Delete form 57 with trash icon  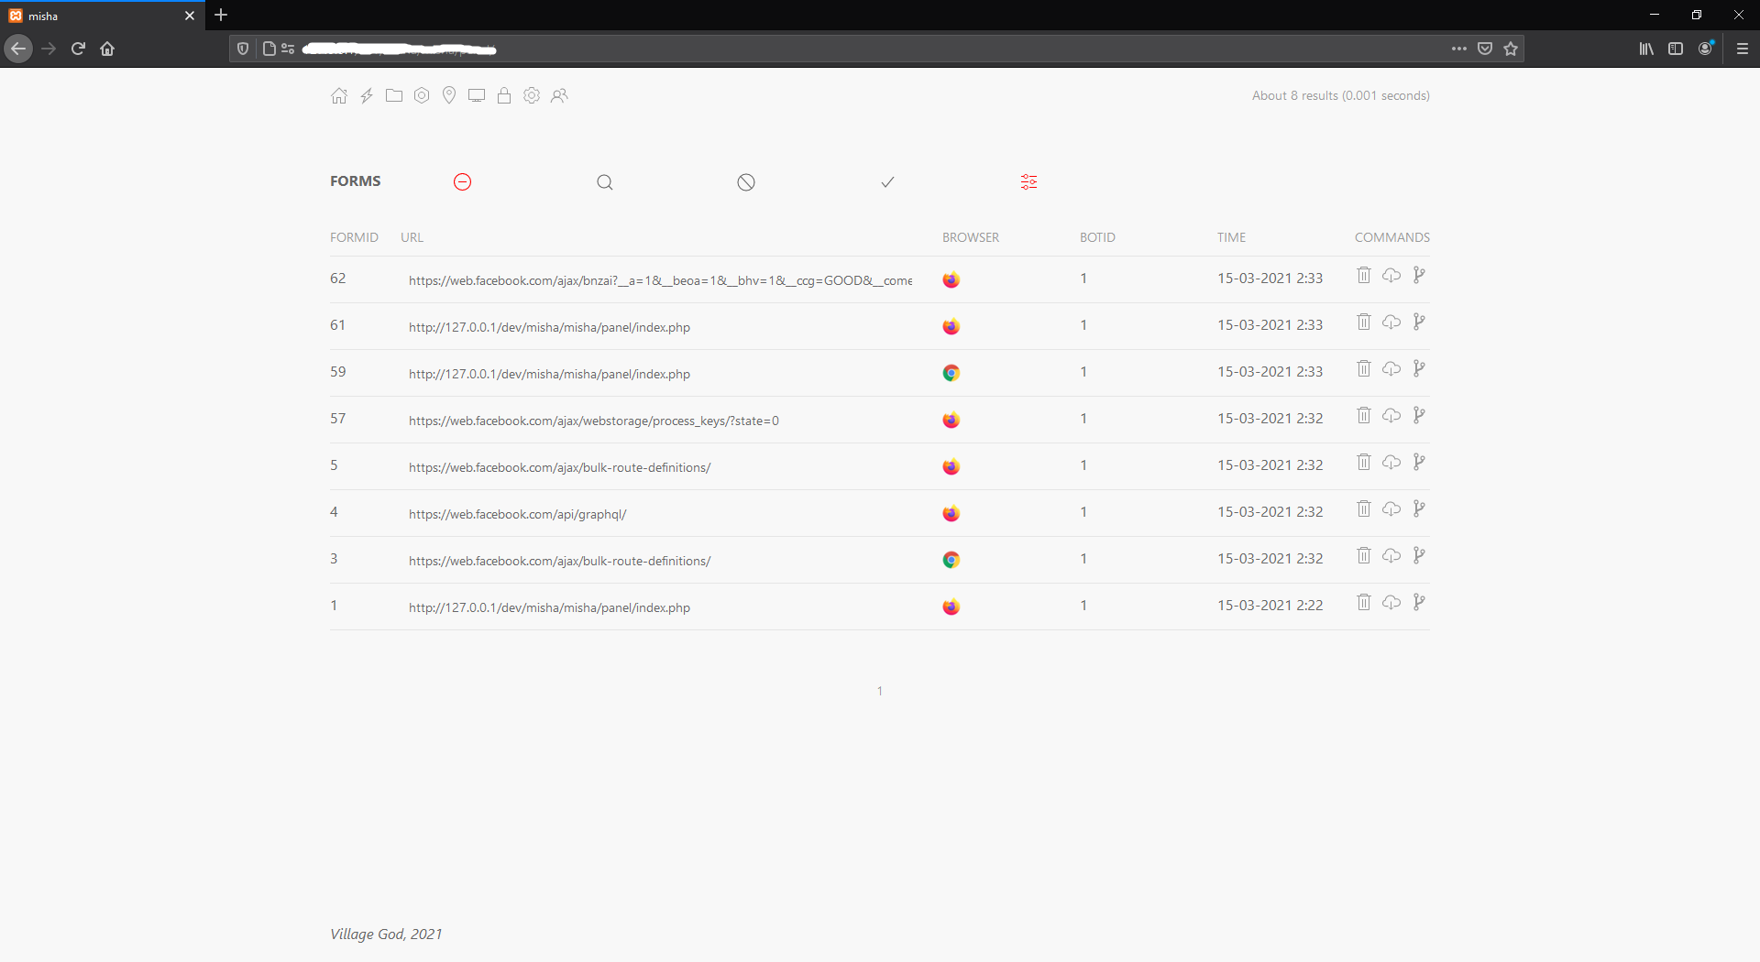[x=1364, y=415]
